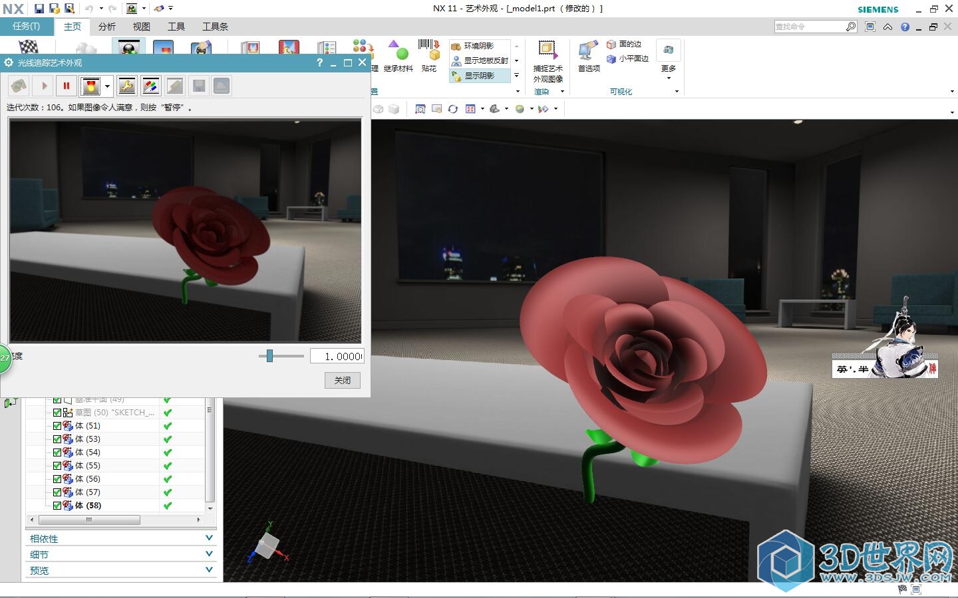Click the brightness slider handle
958x598 pixels.
tap(269, 356)
